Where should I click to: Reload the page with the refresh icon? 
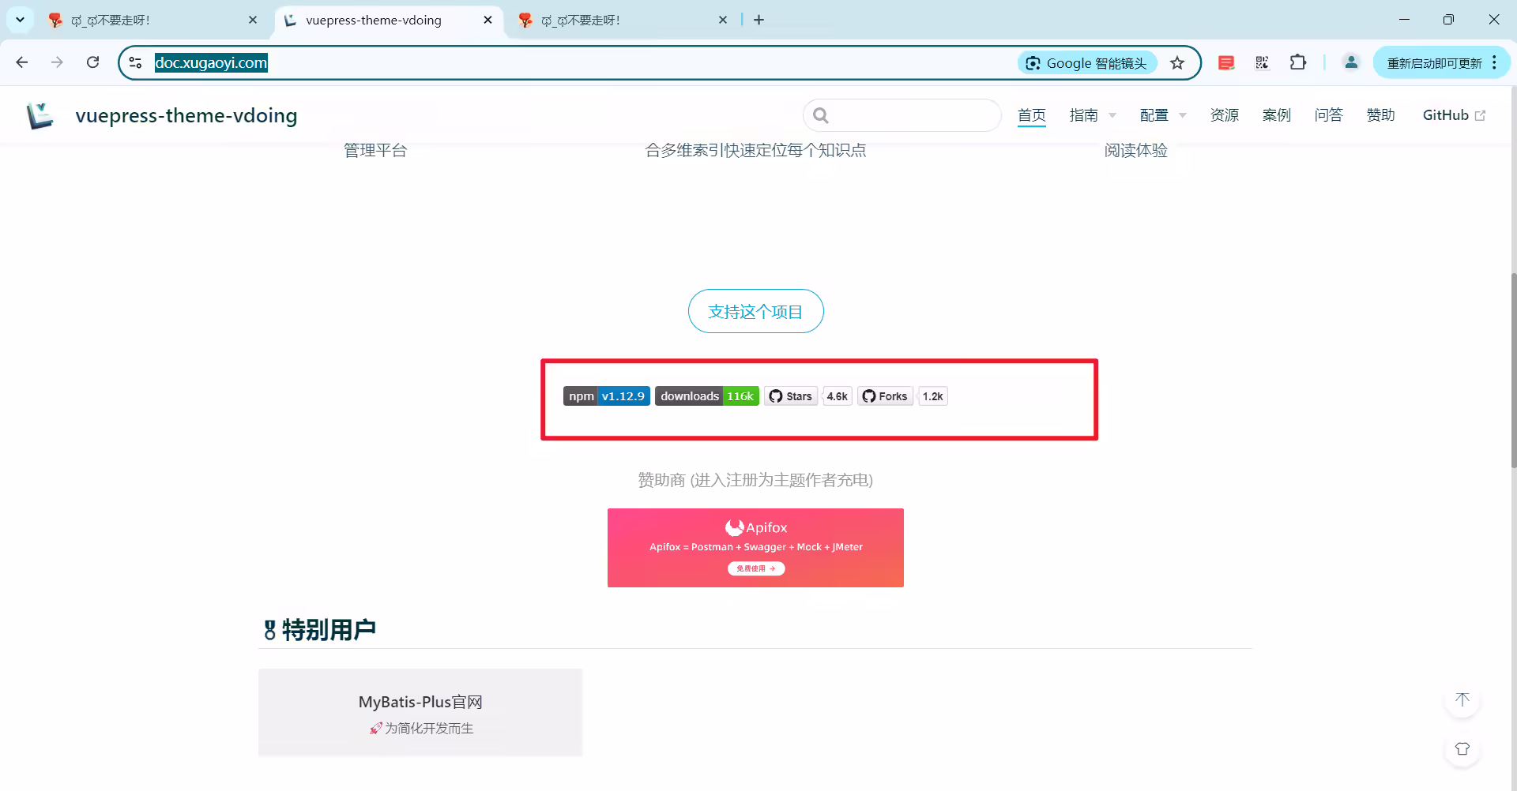click(x=92, y=62)
